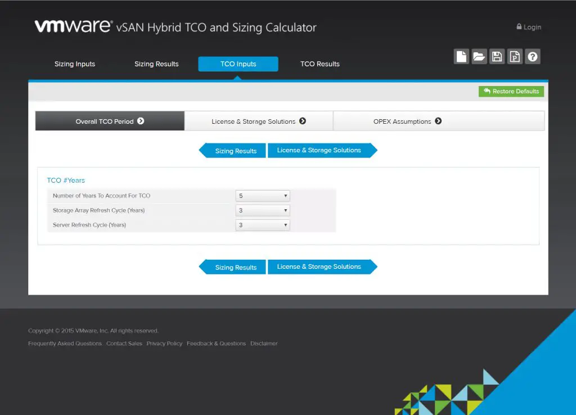
Task: Open Frequently Asked Questions link
Action: (65, 344)
